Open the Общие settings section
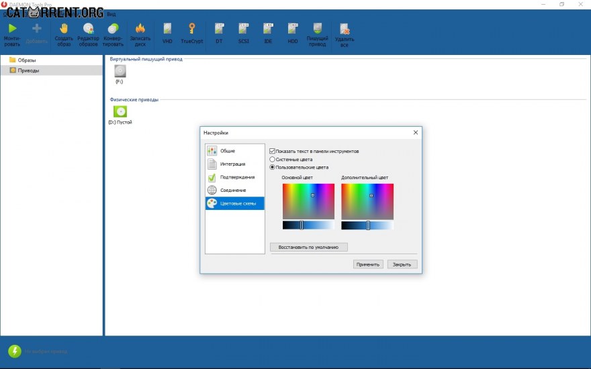Screen dimensions: 591x369 [x=235, y=150]
